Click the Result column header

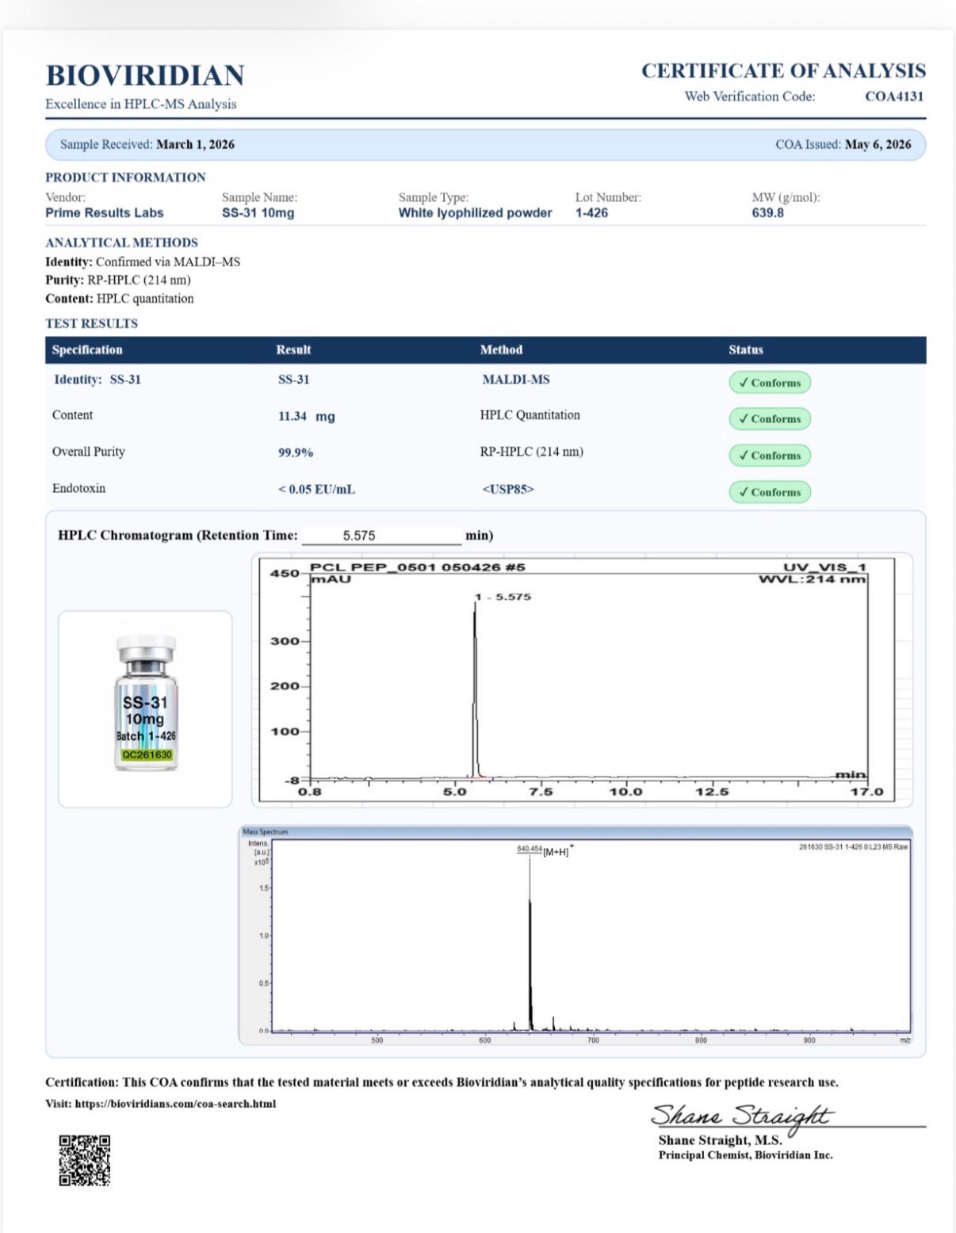[293, 349]
